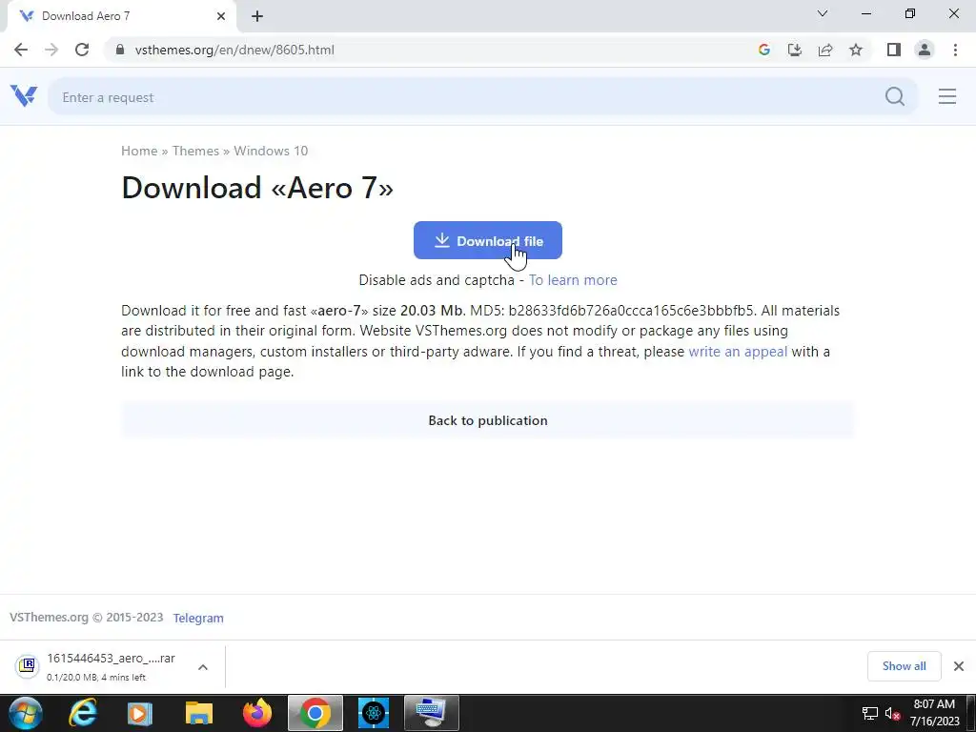Open tab search chevron
Viewport: 976px width, 732px height.
823,13
